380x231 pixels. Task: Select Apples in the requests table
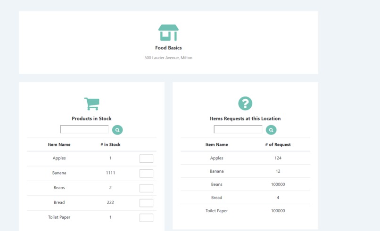tap(217, 158)
